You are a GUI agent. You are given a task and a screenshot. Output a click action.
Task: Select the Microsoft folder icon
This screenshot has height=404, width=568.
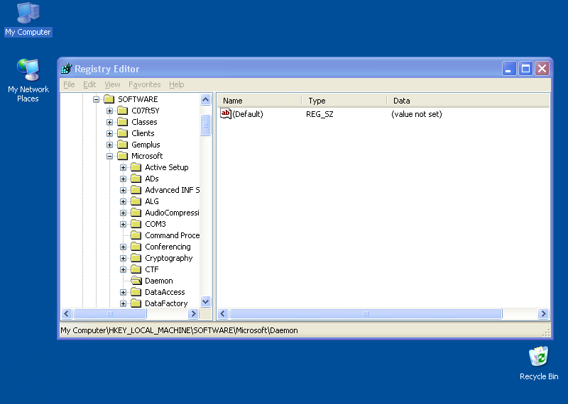click(x=123, y=156)
